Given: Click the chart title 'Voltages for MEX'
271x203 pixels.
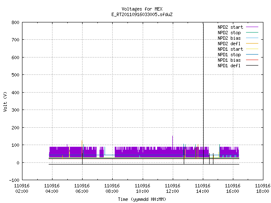Looking at the screenshot, I should click(x=142, y=9).
